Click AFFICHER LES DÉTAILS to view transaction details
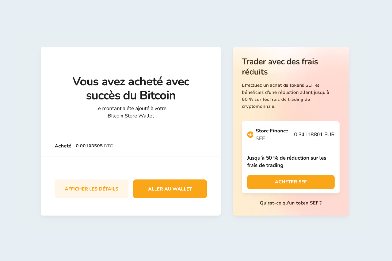The height and width of the screenshot is (261, 392). click(91, 189)
